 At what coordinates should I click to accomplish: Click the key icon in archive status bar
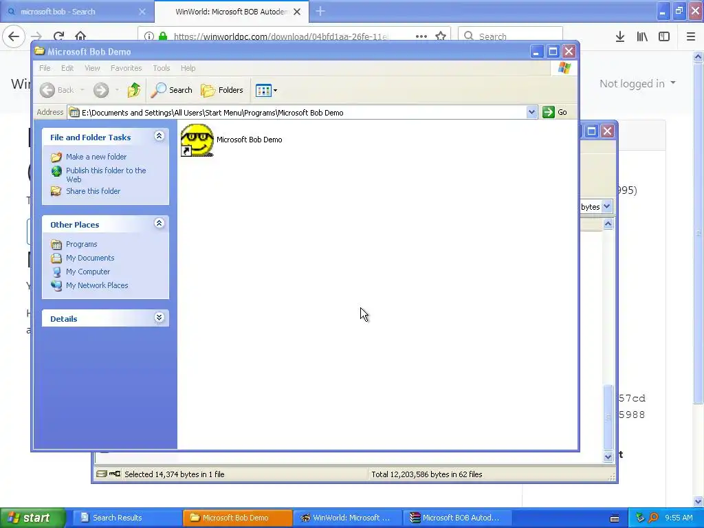coord(115,474)
